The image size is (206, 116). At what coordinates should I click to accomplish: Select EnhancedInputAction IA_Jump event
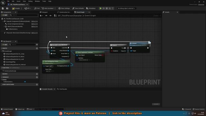click(x=15, y=54)
